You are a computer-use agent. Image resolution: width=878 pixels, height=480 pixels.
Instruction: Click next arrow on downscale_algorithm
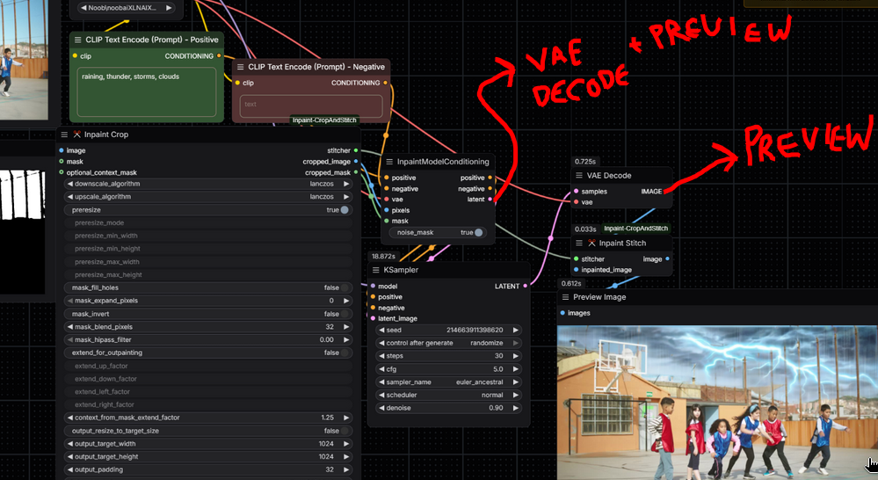pos(346,184)
